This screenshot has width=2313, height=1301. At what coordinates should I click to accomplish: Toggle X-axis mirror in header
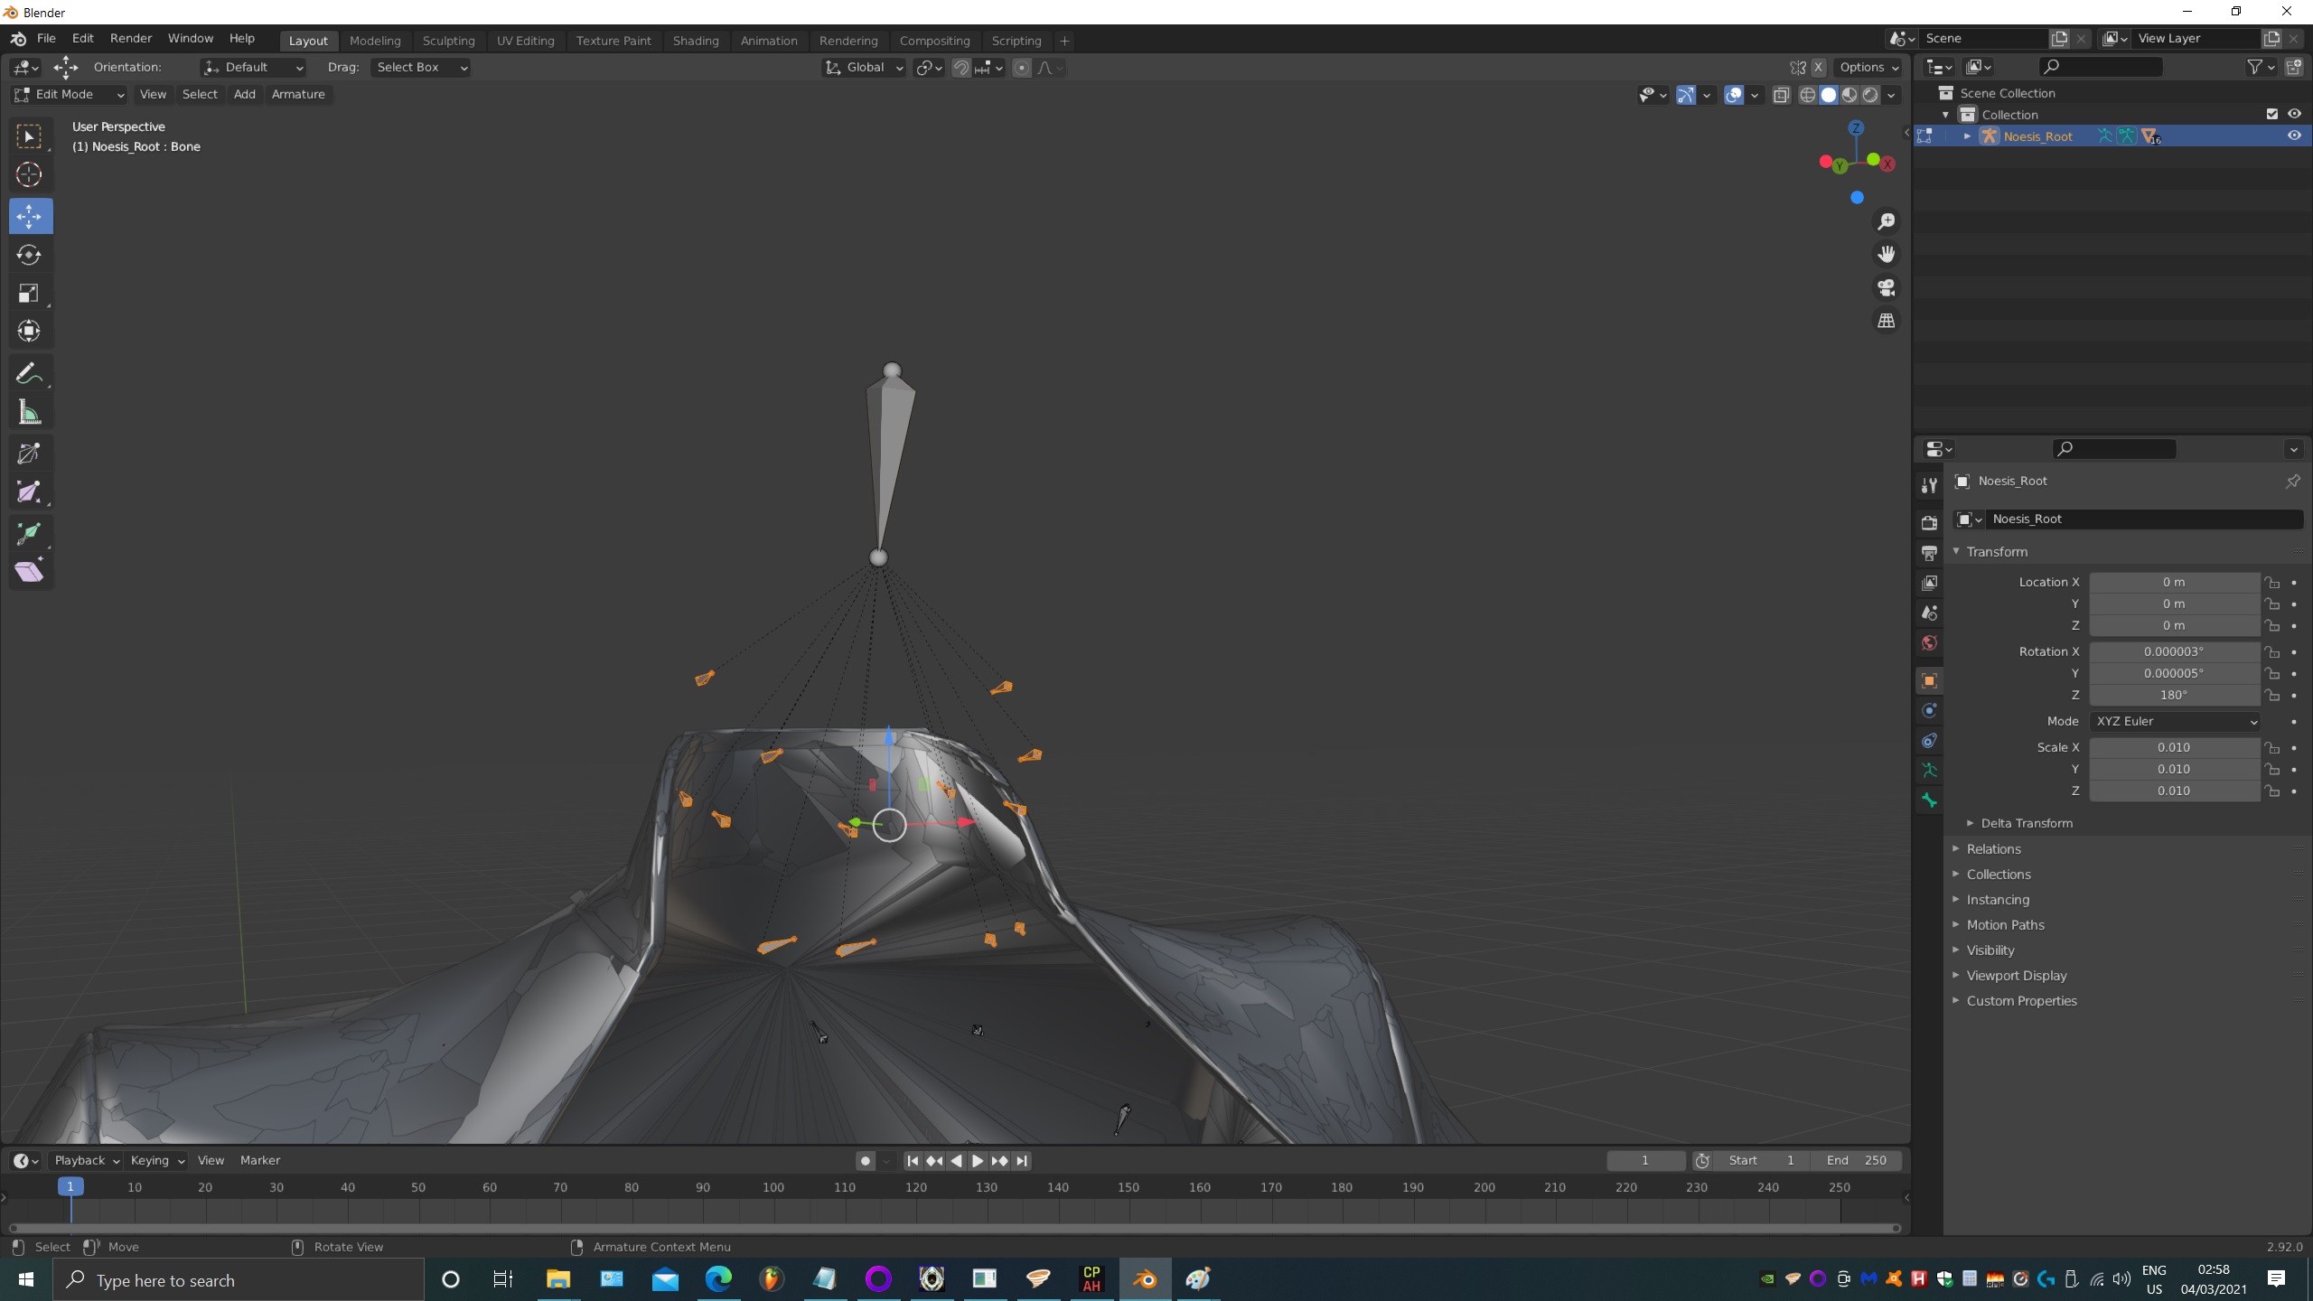[x=1819, y=68]
